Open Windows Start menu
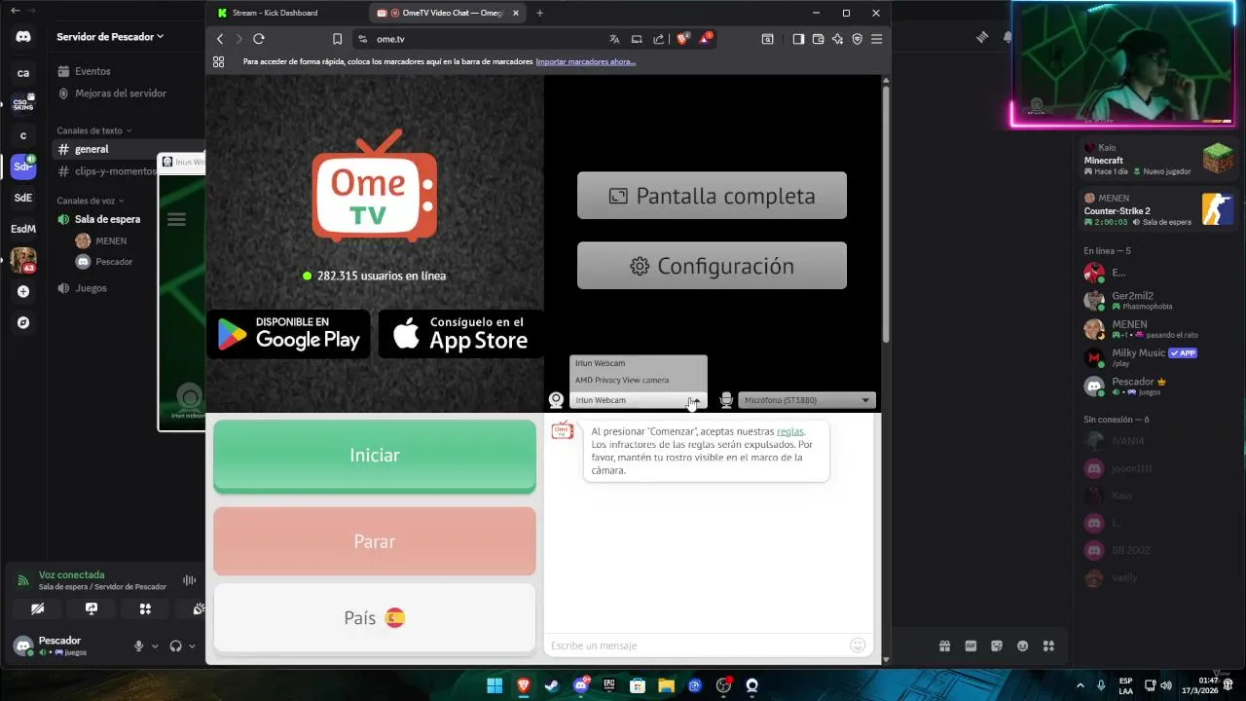The height and width of the screenshot is (701, 1246). [495, 685]
